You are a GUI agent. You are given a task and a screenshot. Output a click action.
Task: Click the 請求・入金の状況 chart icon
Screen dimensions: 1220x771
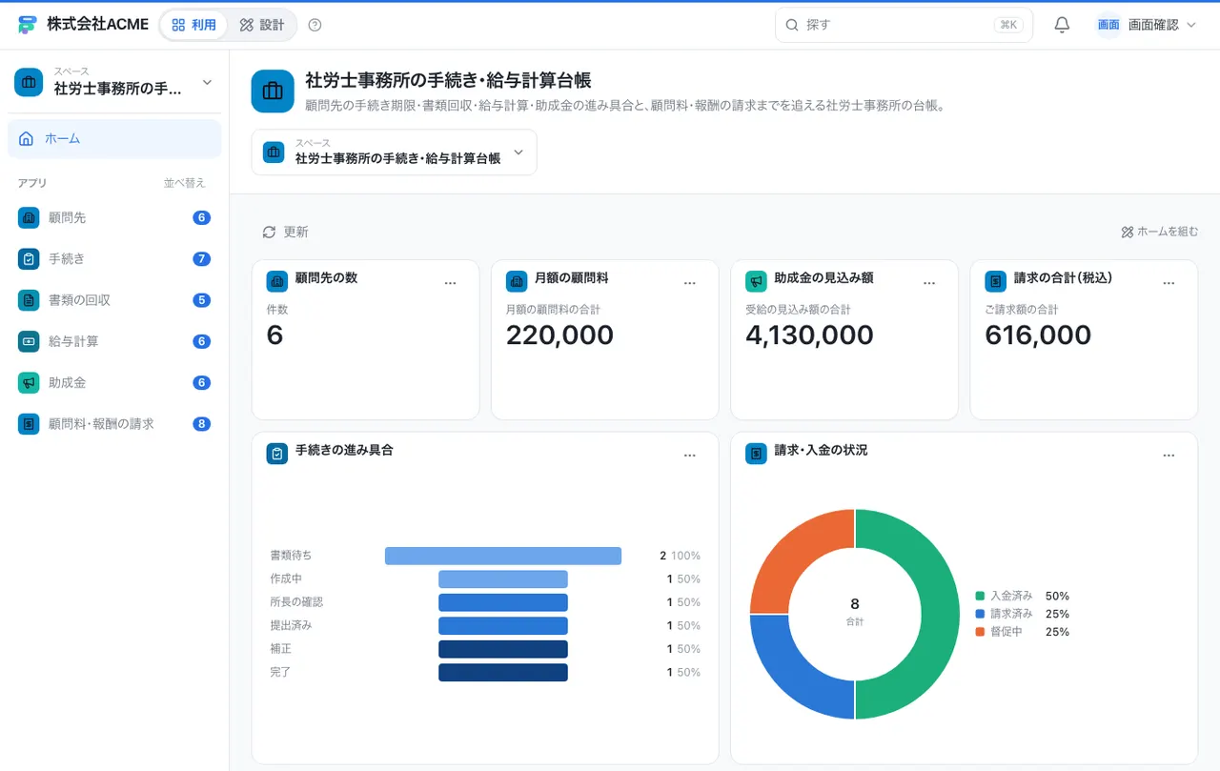tap(756, 454)
